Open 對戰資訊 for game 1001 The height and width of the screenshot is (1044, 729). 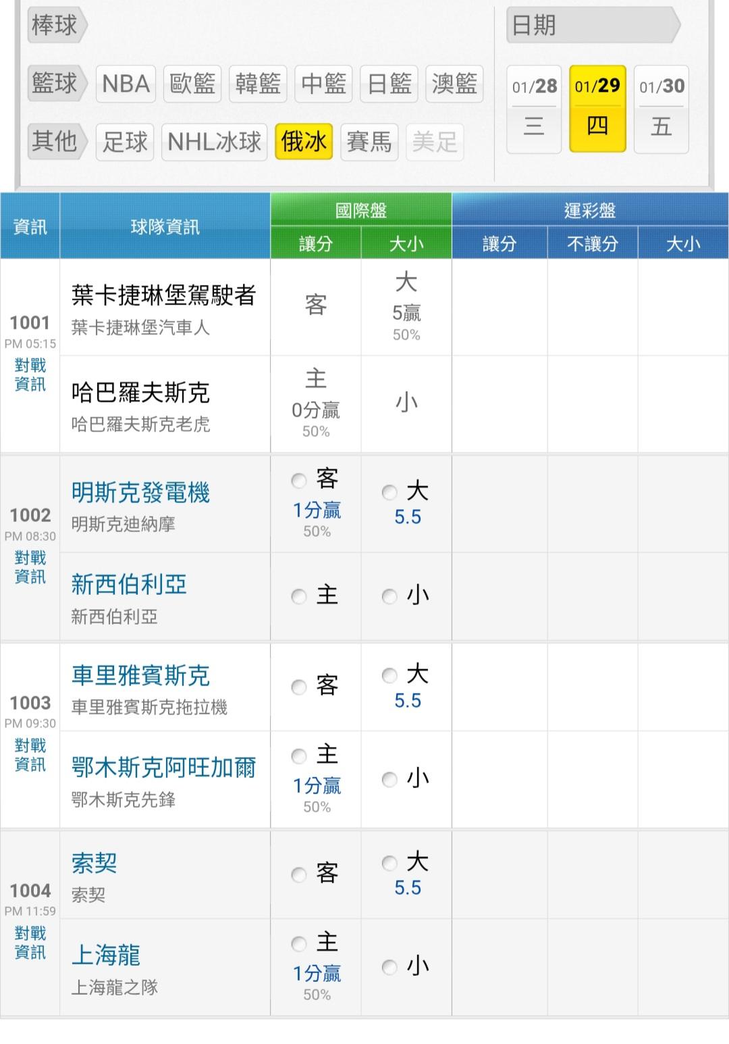pyautogui.click(x=30, y=375)
